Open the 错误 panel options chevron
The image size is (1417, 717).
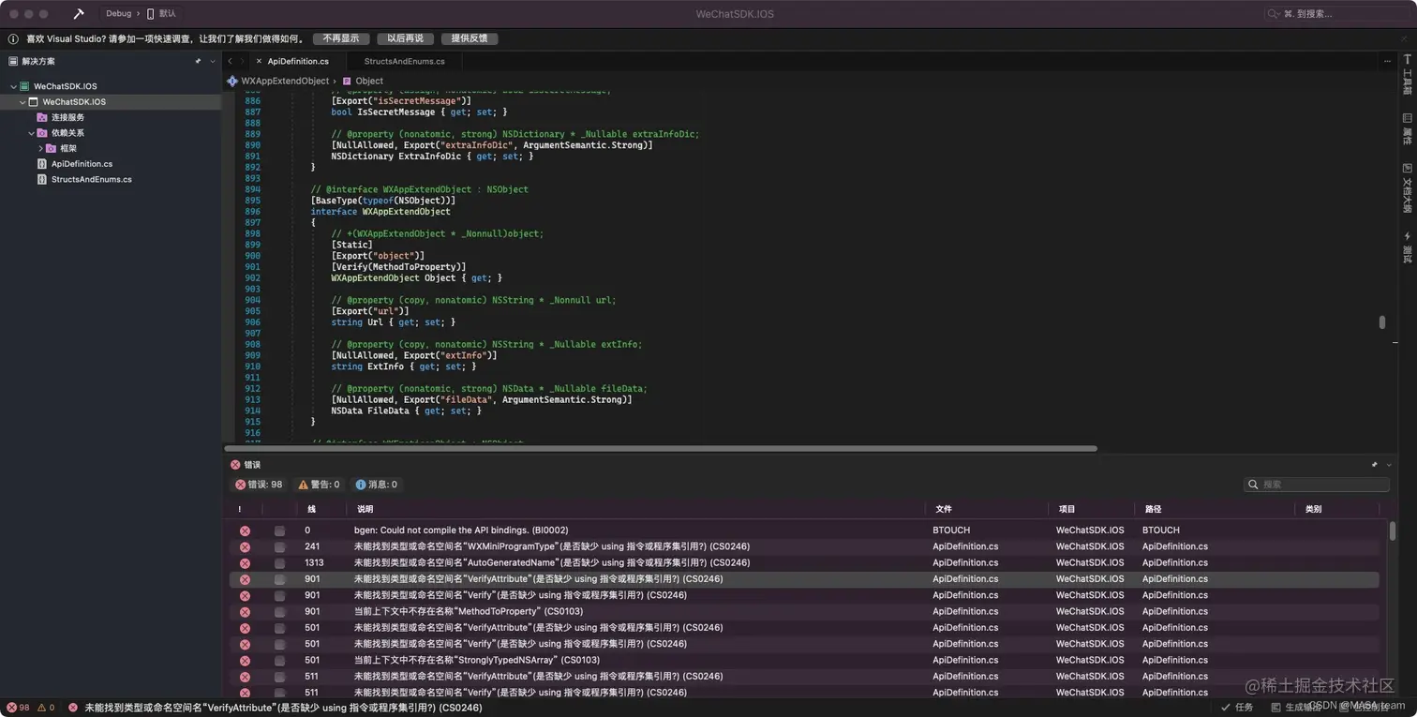tap(1390, 465)
